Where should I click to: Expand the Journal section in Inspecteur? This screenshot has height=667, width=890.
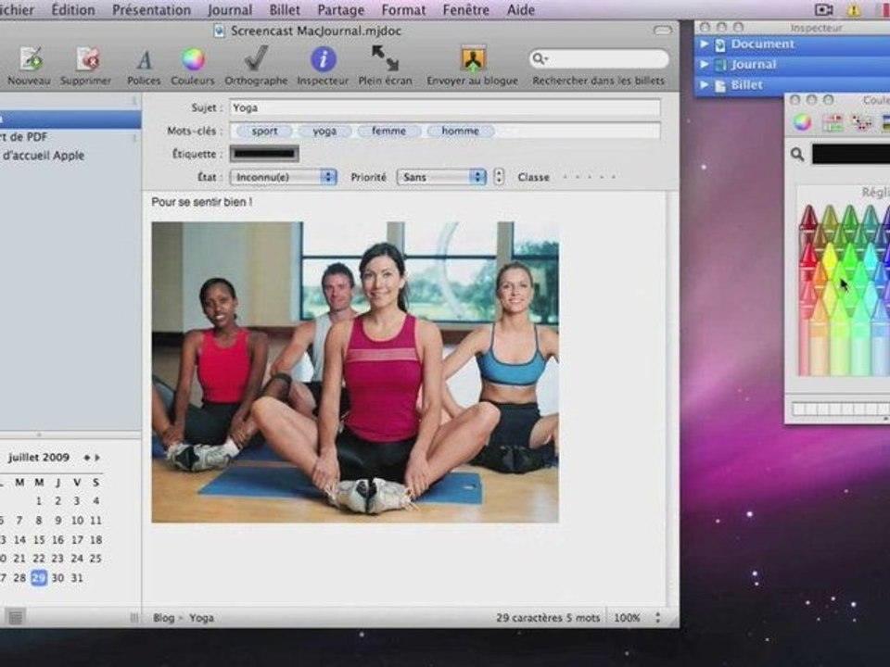coord(705,64)
